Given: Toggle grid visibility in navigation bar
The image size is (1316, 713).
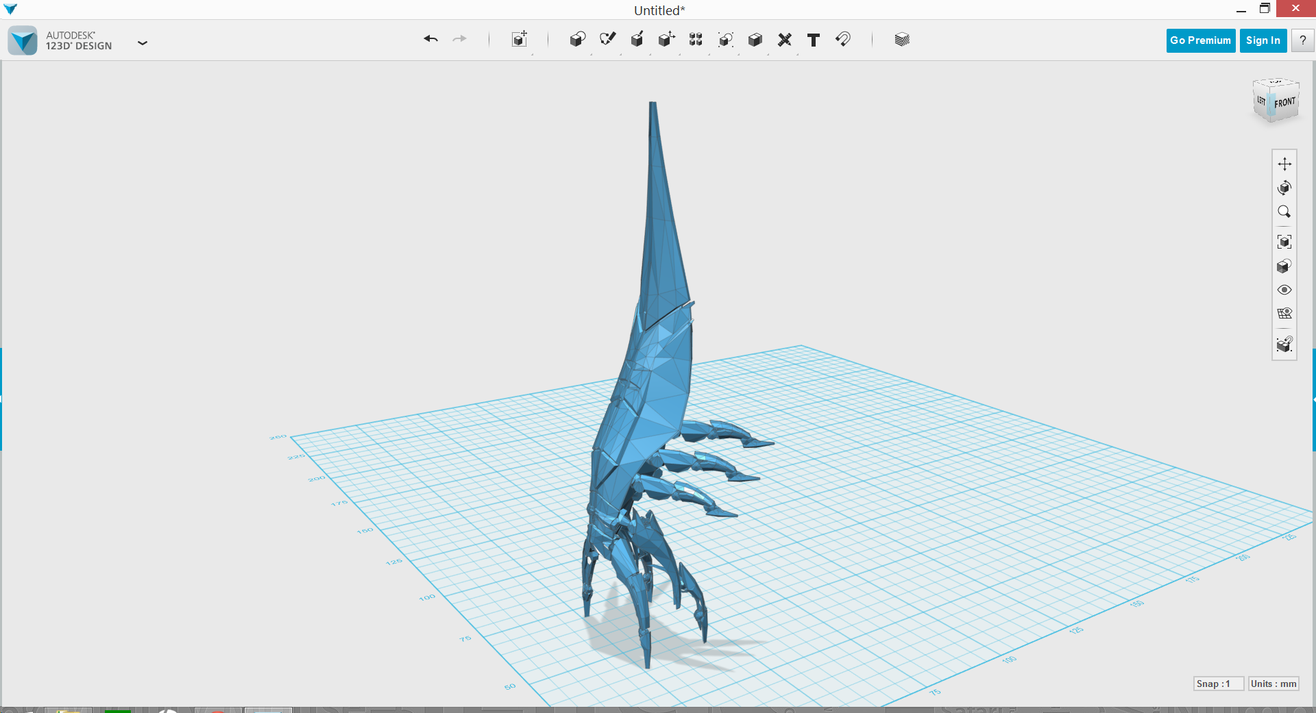Looking at the screenshot, I should tap(1284, 314).
